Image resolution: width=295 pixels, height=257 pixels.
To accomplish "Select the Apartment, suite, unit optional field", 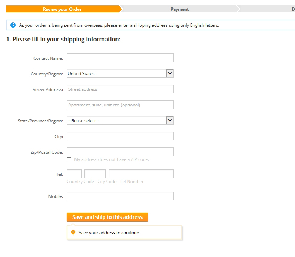I will tap(120, 105).
